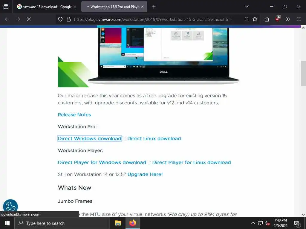Open the network status tray icon
This screenshot has width=306, height=229.
[x=260, y=223]
